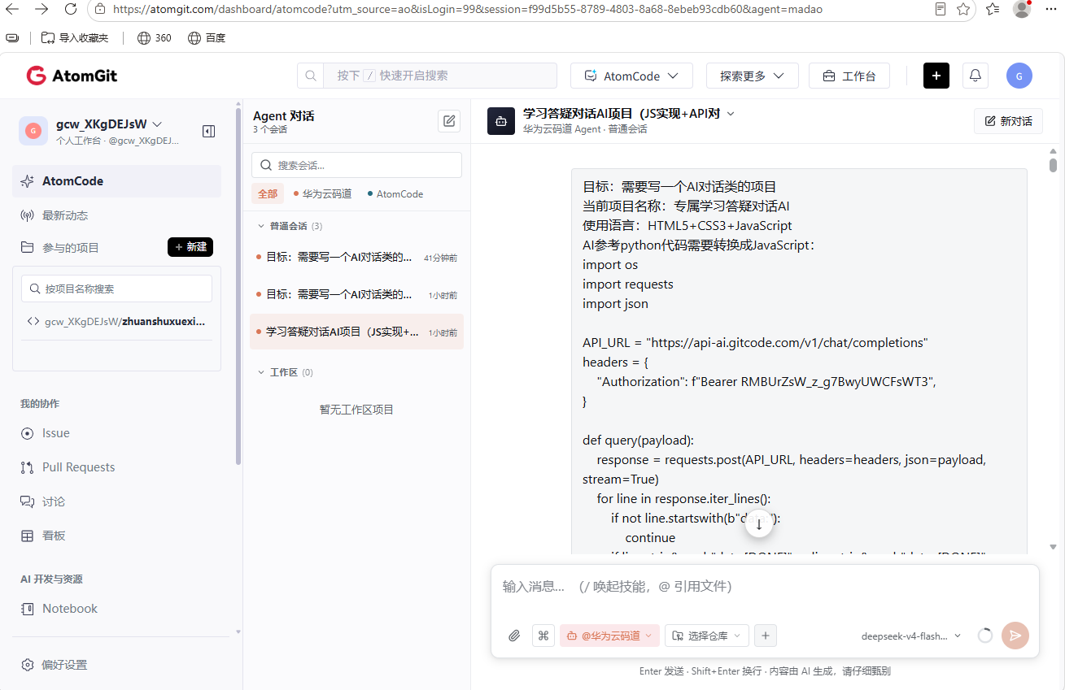Open the browser reader view icon
Screen dimensions: 1065x690
[941, 9]
